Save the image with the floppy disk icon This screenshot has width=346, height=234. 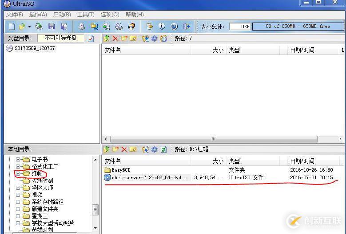[52, 27]
